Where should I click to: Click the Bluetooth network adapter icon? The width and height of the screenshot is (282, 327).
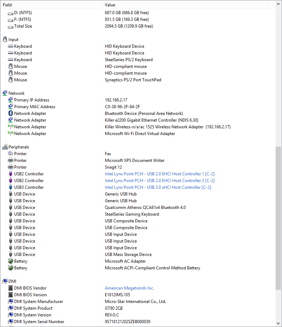click(x=11, y=113)
